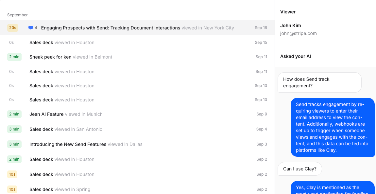Click the 20s duration badge
Viewport: 376px width, 194px height.
click(x=13, y=28)
